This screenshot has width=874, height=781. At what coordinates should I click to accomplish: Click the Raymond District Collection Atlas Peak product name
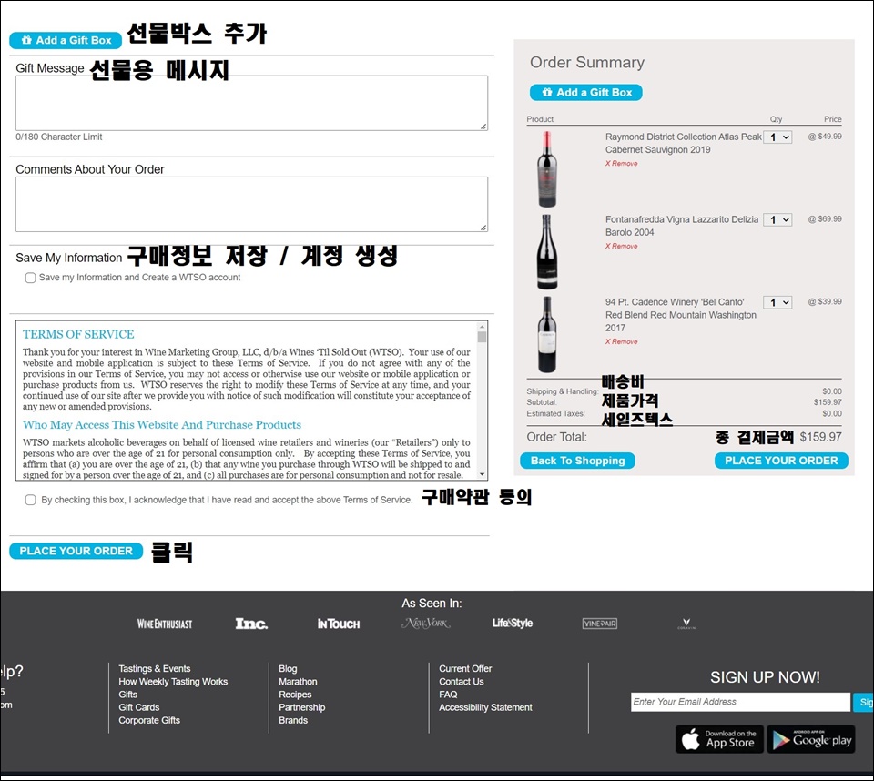(x=683, y=143)
